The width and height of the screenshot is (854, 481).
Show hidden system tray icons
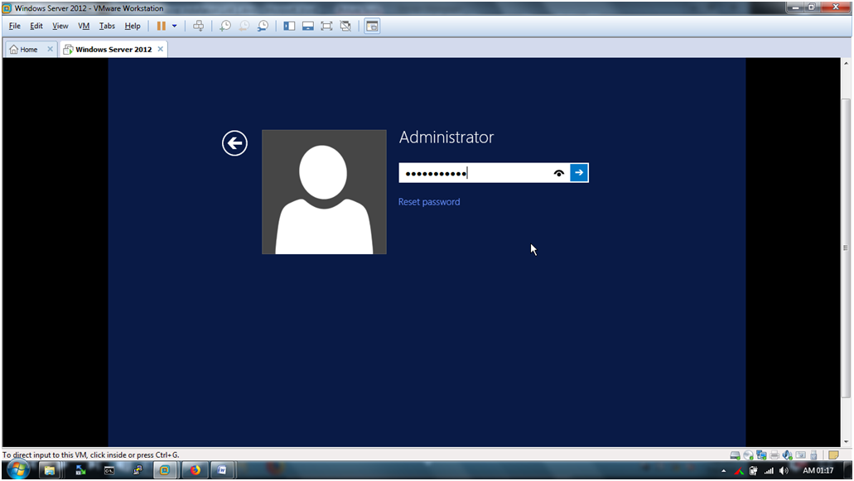pos(724,471)
